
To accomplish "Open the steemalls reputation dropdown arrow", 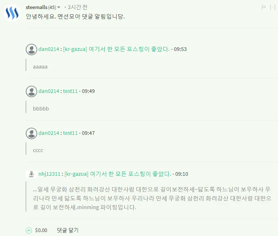I will (x=59, y=8).
